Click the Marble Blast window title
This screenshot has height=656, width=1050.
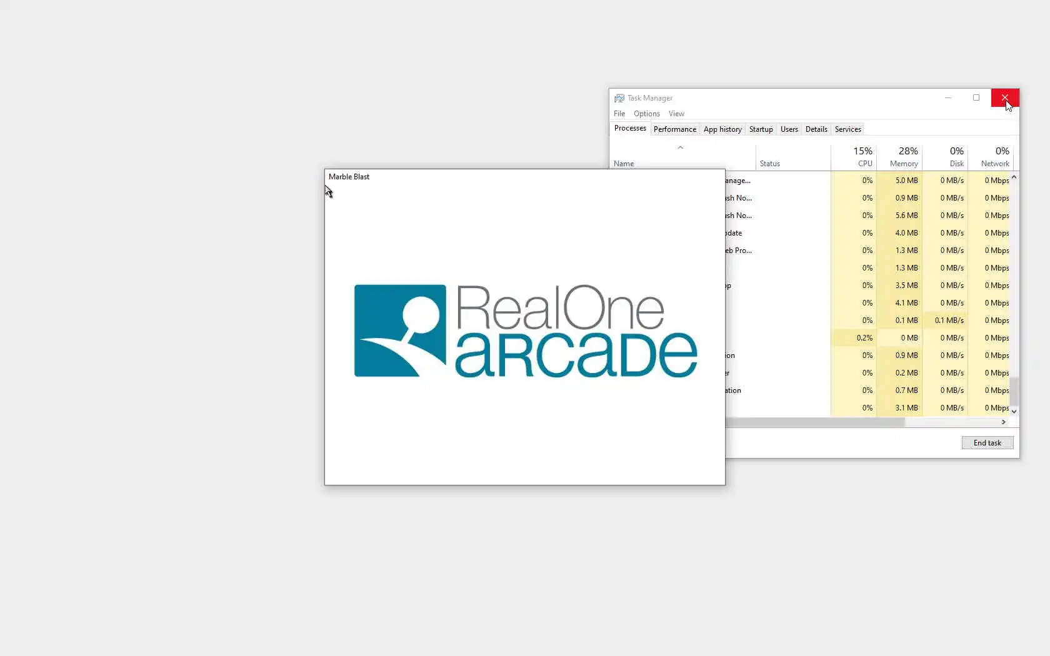click(x=349, y=177)
